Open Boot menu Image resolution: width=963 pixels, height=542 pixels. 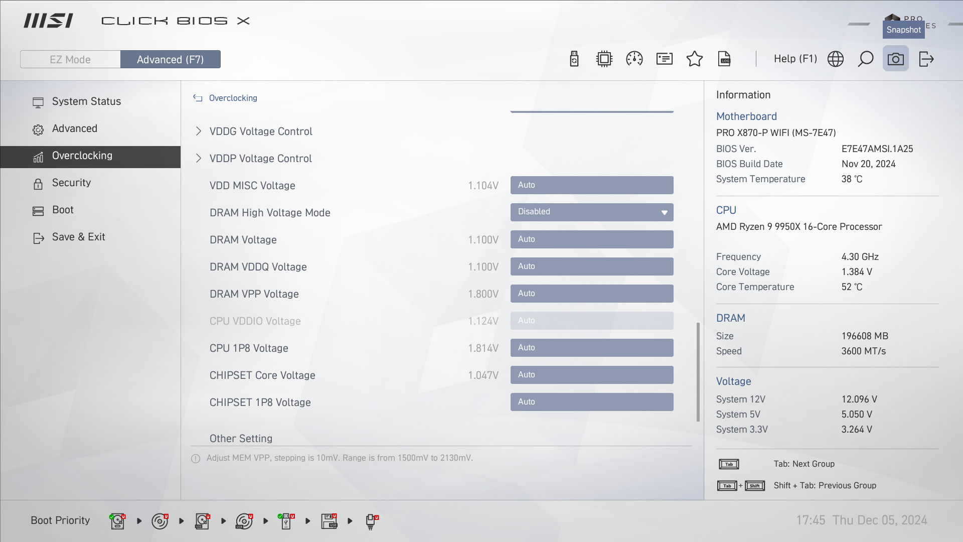click(90, 210)
